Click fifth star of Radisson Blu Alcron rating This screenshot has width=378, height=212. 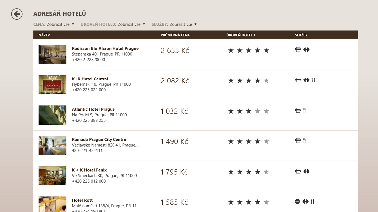click(266, 50)
